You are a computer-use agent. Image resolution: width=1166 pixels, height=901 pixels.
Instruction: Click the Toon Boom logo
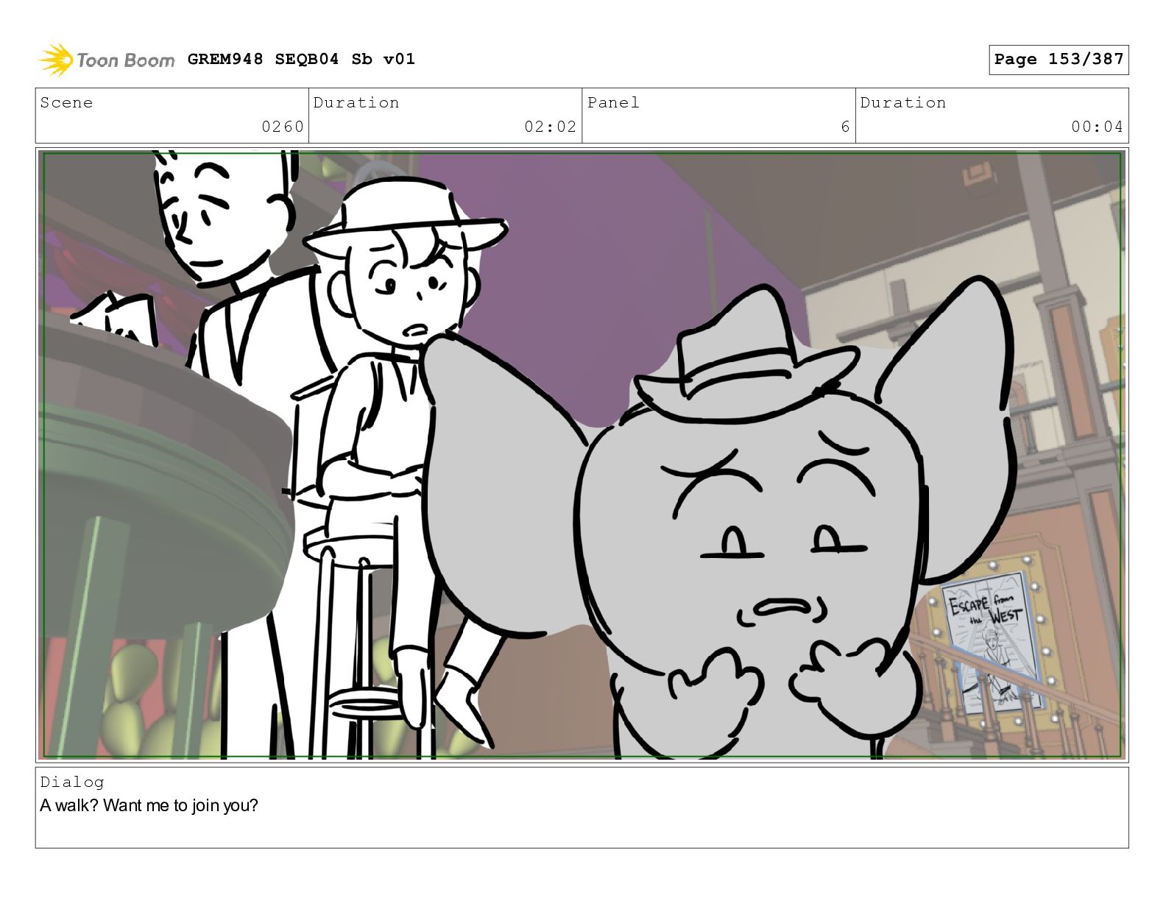(x=107, y=60)
